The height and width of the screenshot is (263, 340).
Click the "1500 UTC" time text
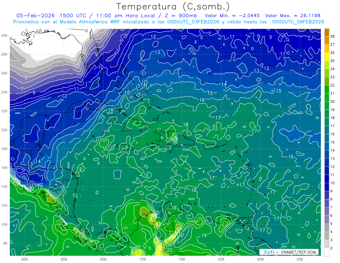pyautogui.click(x=74, y=16)
